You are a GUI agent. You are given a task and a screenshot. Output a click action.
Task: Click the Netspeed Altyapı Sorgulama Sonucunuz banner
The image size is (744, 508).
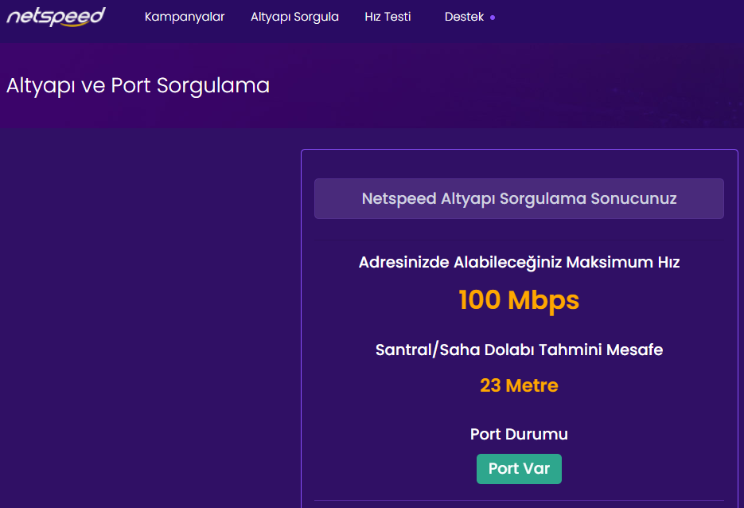pyautogui.click(x=519, y=198)
